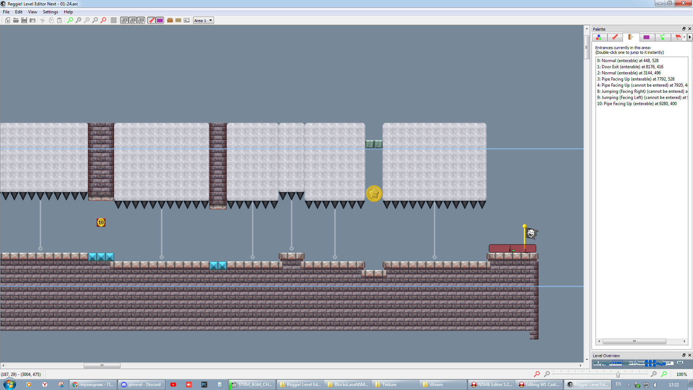The height and width of the screenshot is (390, 693).
Task: Select entrance 1: Door Exit in list
Action: point(630,67)
